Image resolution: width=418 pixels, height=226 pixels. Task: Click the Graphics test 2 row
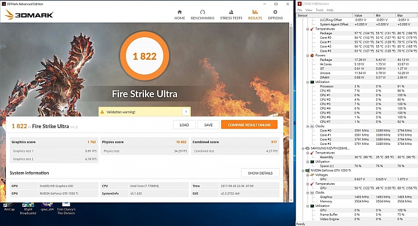54,159
